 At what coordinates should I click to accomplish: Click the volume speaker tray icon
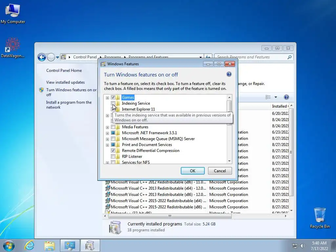[303, 246]
